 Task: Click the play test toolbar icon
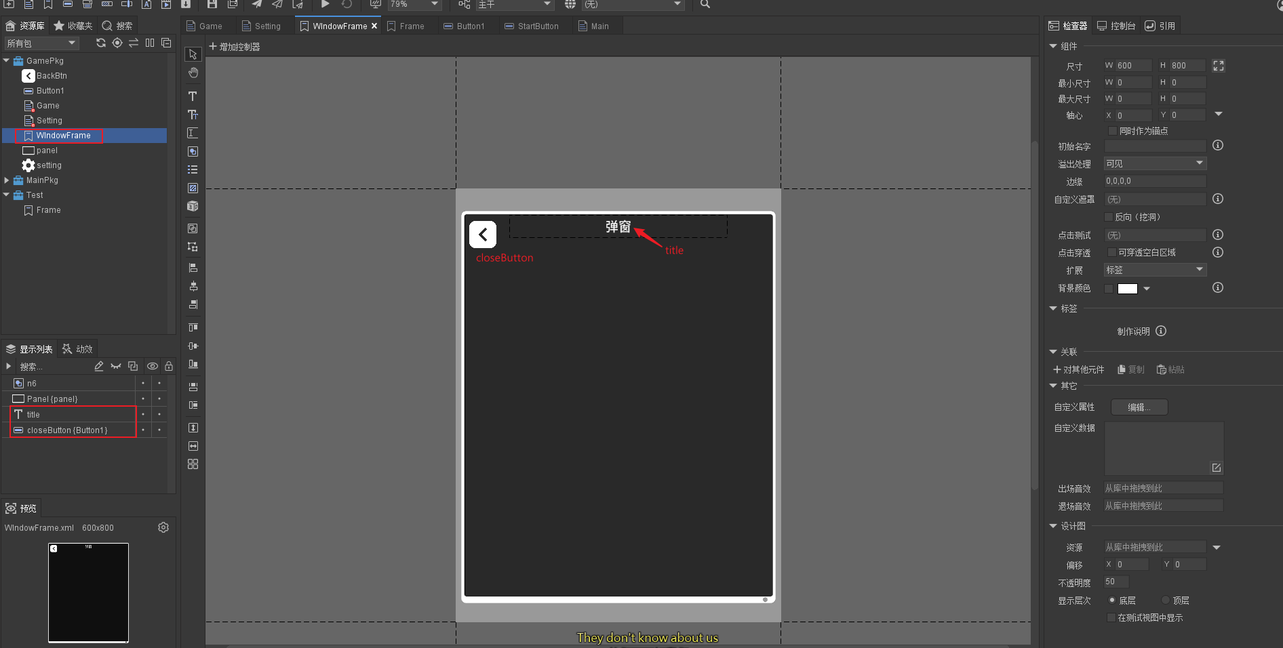pyautogui.click(x=325, y=4)
